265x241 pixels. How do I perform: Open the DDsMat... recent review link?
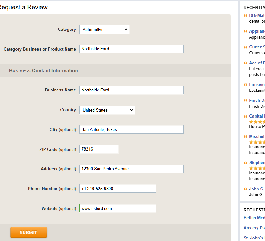point(257,15)
